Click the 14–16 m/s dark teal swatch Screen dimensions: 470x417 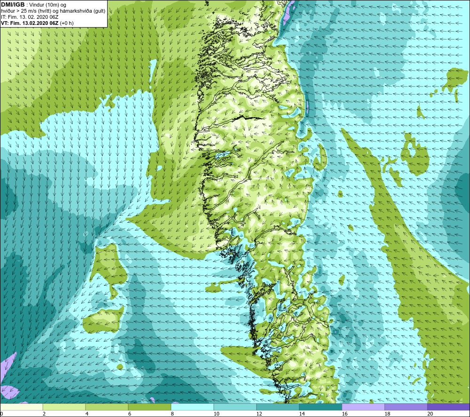click(x=321, y=407)
